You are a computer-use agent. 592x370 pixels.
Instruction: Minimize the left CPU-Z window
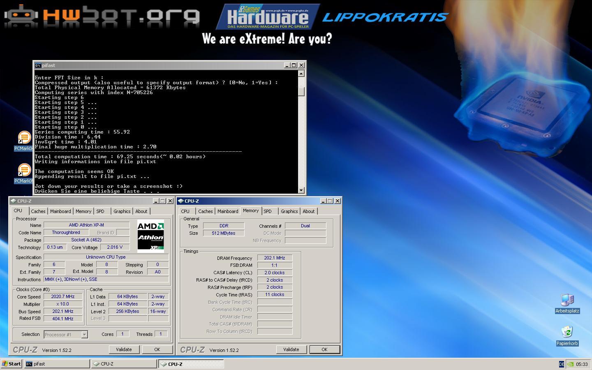tap(156, 201)
